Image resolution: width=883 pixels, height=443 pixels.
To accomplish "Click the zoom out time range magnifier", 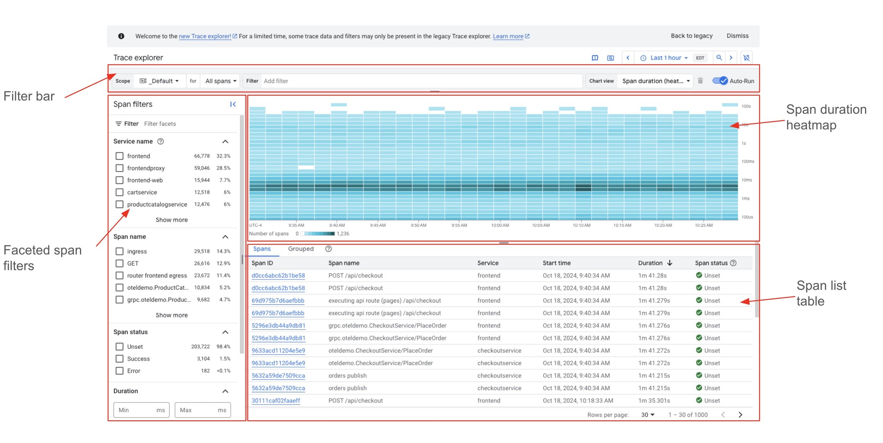I will click(x=719, y=58).
